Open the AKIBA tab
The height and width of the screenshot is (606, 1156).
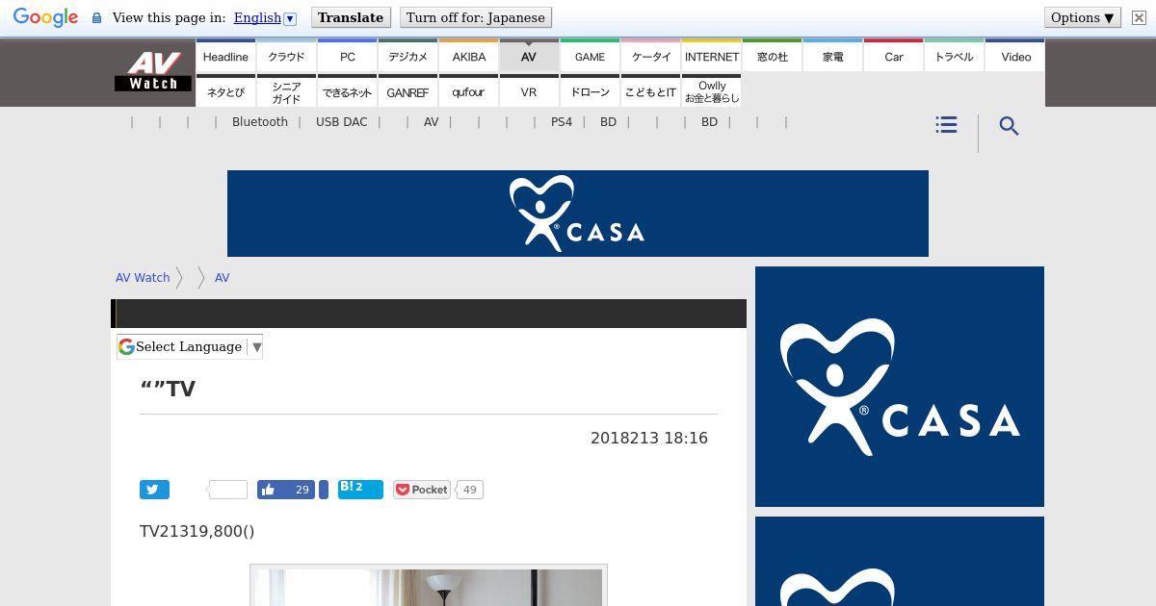coord(468,57)
